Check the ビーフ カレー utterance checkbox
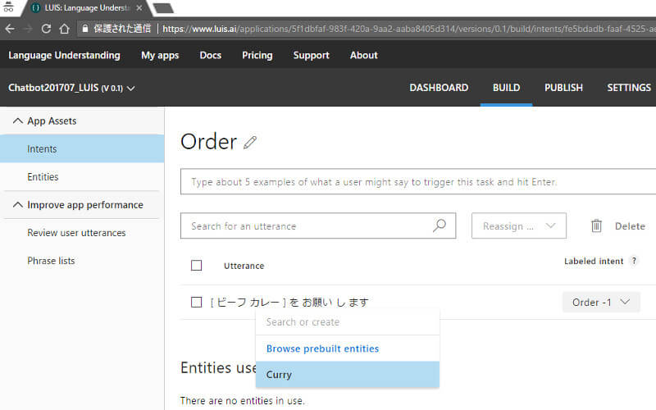The width and height of the screenshot is (656, 410). tap(196, 302)
